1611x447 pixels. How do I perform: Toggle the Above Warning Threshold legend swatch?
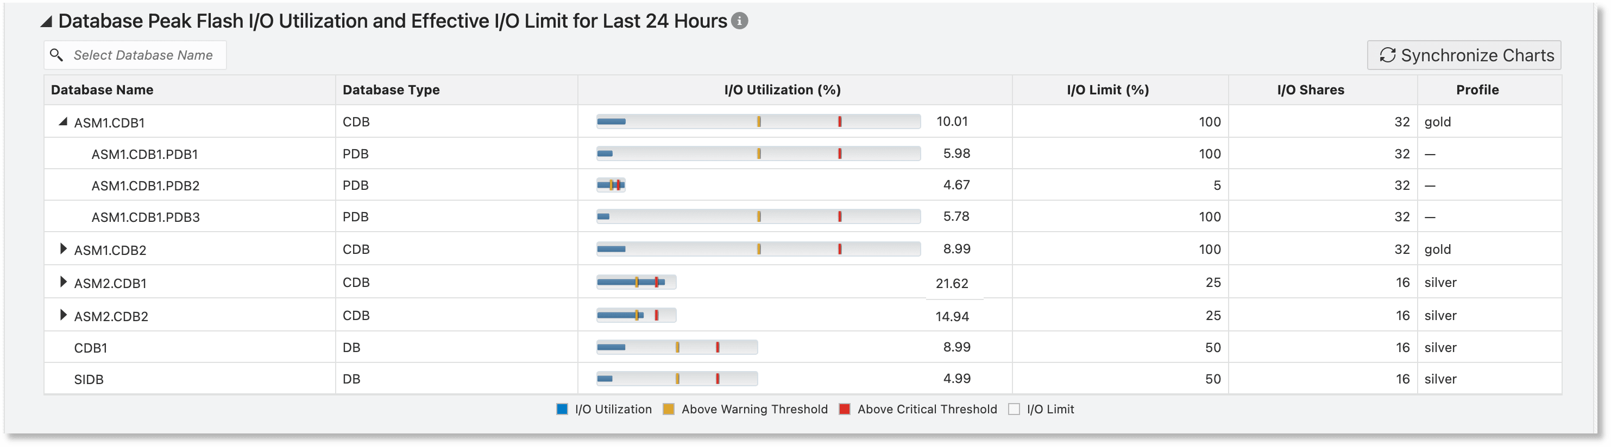(x=668, y=410)
